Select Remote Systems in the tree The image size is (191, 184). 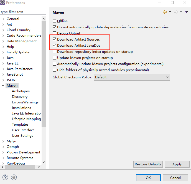[20, 158]
